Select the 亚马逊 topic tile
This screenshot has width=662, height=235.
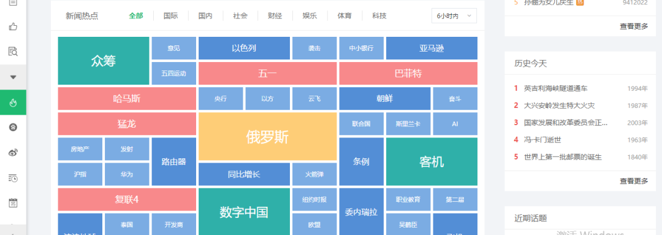(432, 48)
